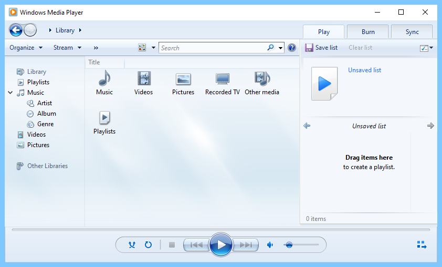The width and height of the screenshot is (442, 267).
Task: Click the italic Unsaved list heading
Action: 369,126
